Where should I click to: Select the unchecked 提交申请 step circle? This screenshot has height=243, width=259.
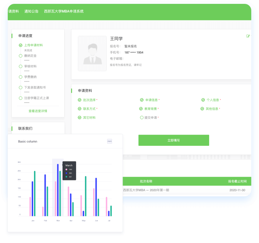pos(142,118)
